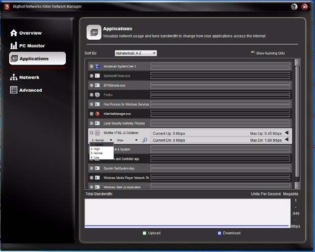Click the Overview house icon

coord(14,33)
